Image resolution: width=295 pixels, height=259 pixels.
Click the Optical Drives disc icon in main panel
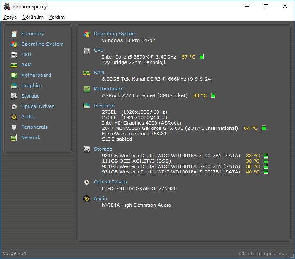point(87,182)
